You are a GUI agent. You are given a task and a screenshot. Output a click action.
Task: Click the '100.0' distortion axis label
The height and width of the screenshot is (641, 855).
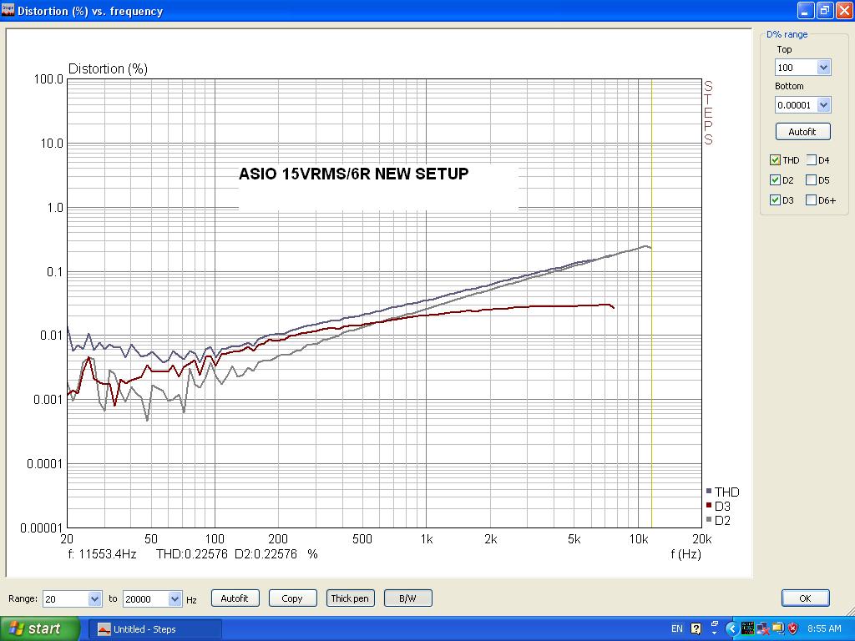tap(48, 79)
